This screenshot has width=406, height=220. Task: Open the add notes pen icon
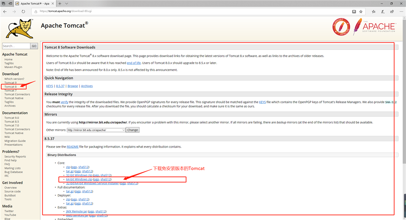click(x=383, y=11)
